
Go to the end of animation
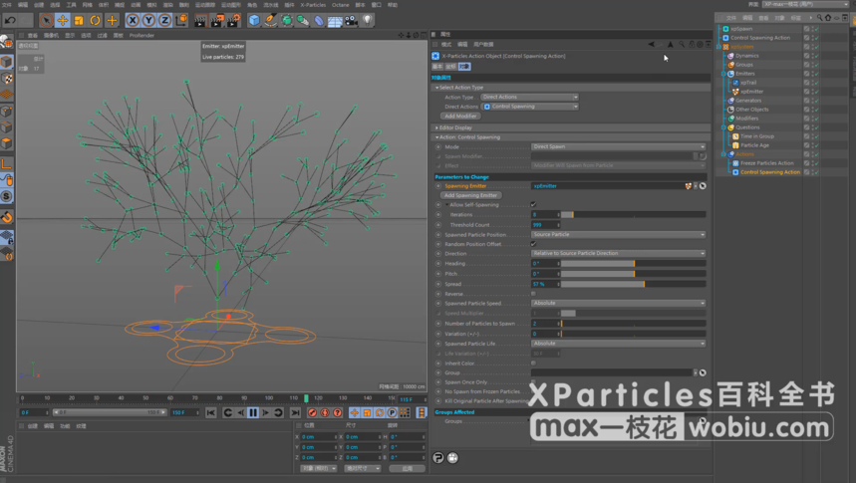point(295,412)
